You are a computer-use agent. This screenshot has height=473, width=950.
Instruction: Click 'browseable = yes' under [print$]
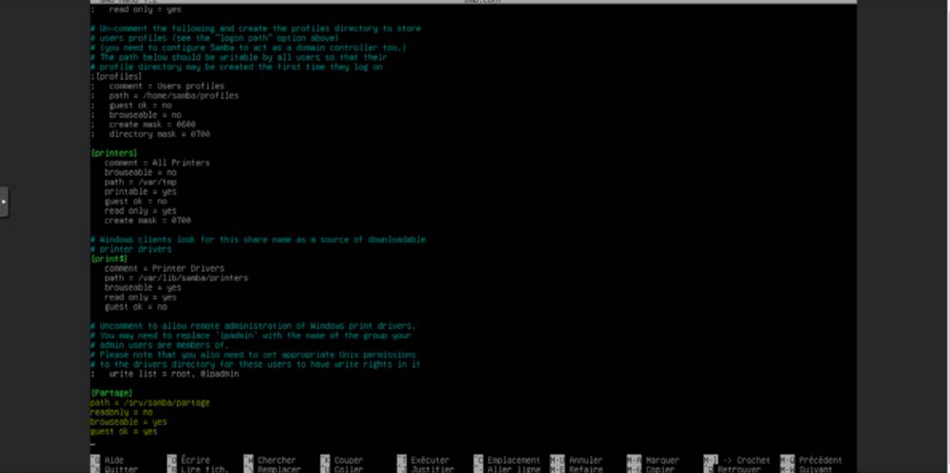point(142,288)
